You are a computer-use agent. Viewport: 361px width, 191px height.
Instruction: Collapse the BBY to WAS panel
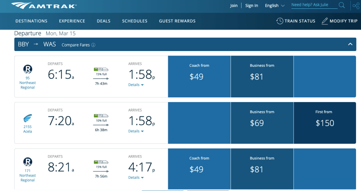point(350,44)
